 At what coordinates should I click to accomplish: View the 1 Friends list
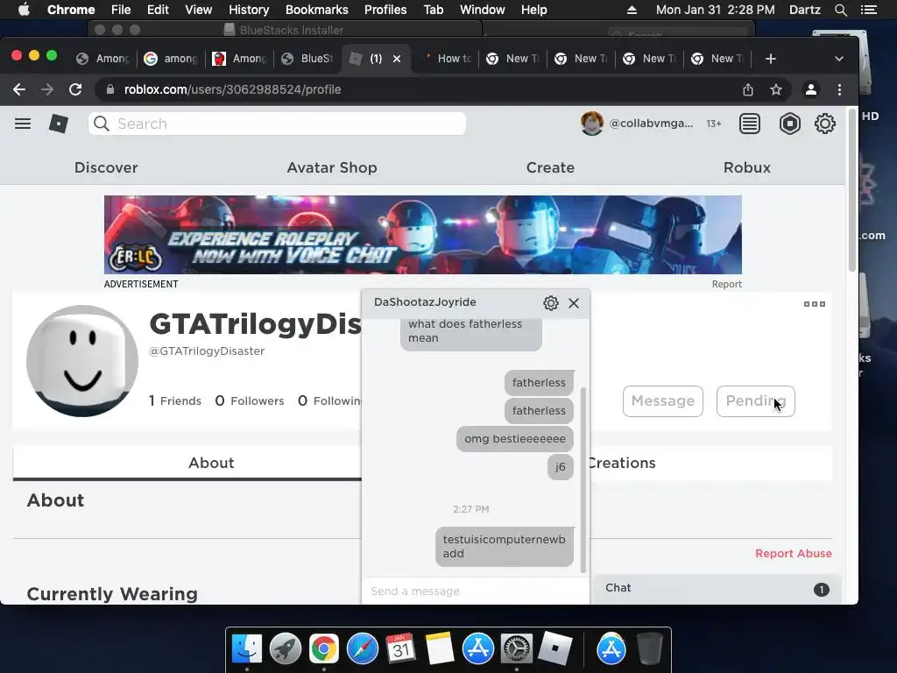coord(175,400)
